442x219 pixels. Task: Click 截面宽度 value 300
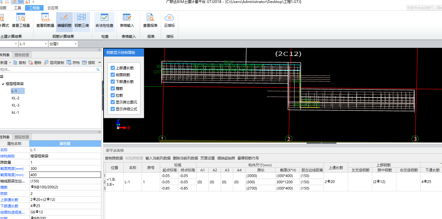point(65,169)
